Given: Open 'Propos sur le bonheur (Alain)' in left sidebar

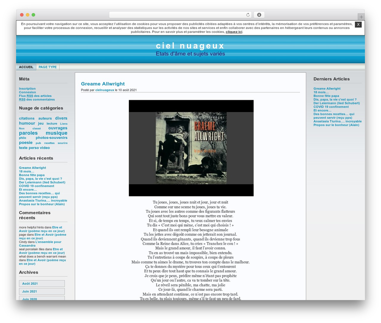Looking at the screenshot, I should click(x=42, y=204).
